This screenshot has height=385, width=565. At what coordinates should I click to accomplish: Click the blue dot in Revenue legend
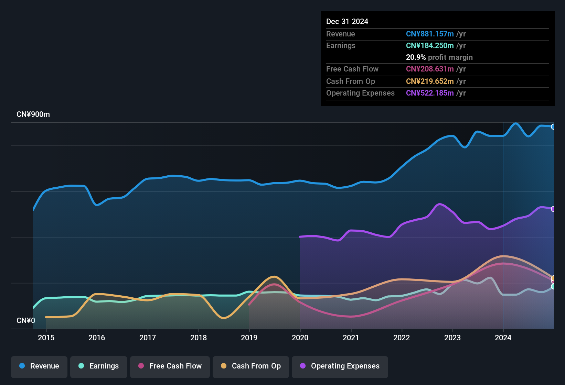click(22, 366)
